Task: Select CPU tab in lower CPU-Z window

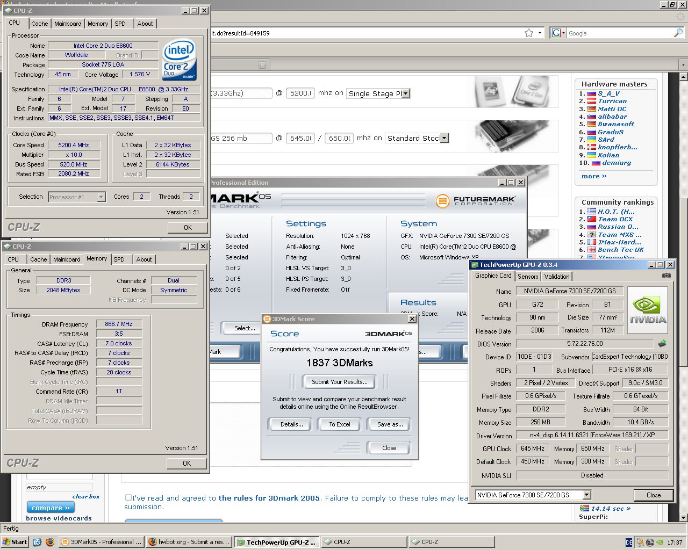Action: click(x=13, y=259)
